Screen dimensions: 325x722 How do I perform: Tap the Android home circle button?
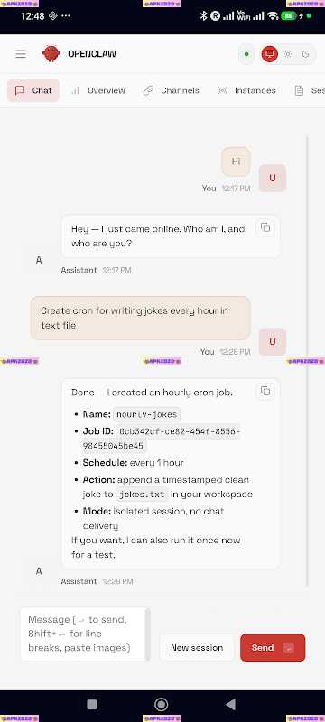tap(161, 704)
